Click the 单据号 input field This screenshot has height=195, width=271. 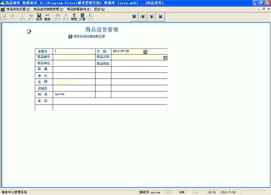pyautogui.click(x=74, y=51)
